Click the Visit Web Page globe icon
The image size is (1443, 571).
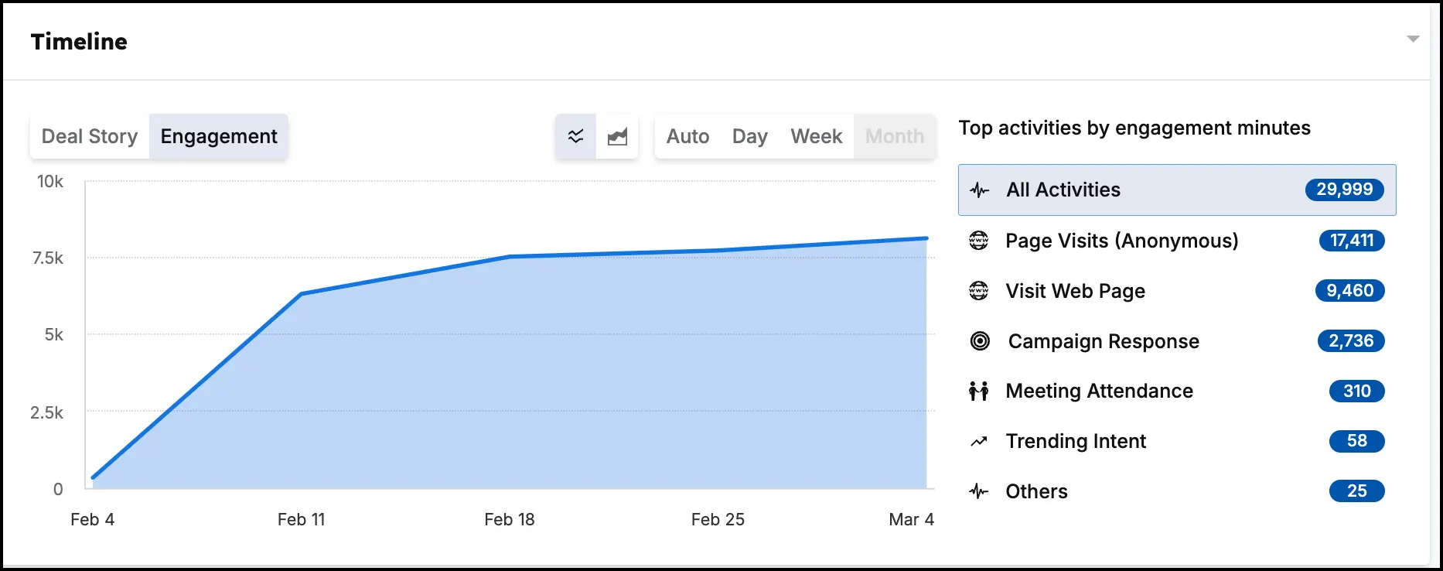pyautogui.click(x=979, y=291)
